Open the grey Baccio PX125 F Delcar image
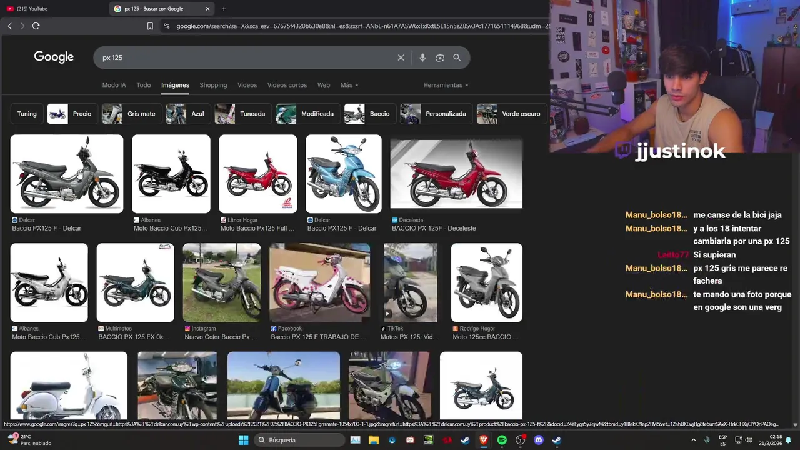Screen dimensions: 800x450 click(x=67, y=174)
